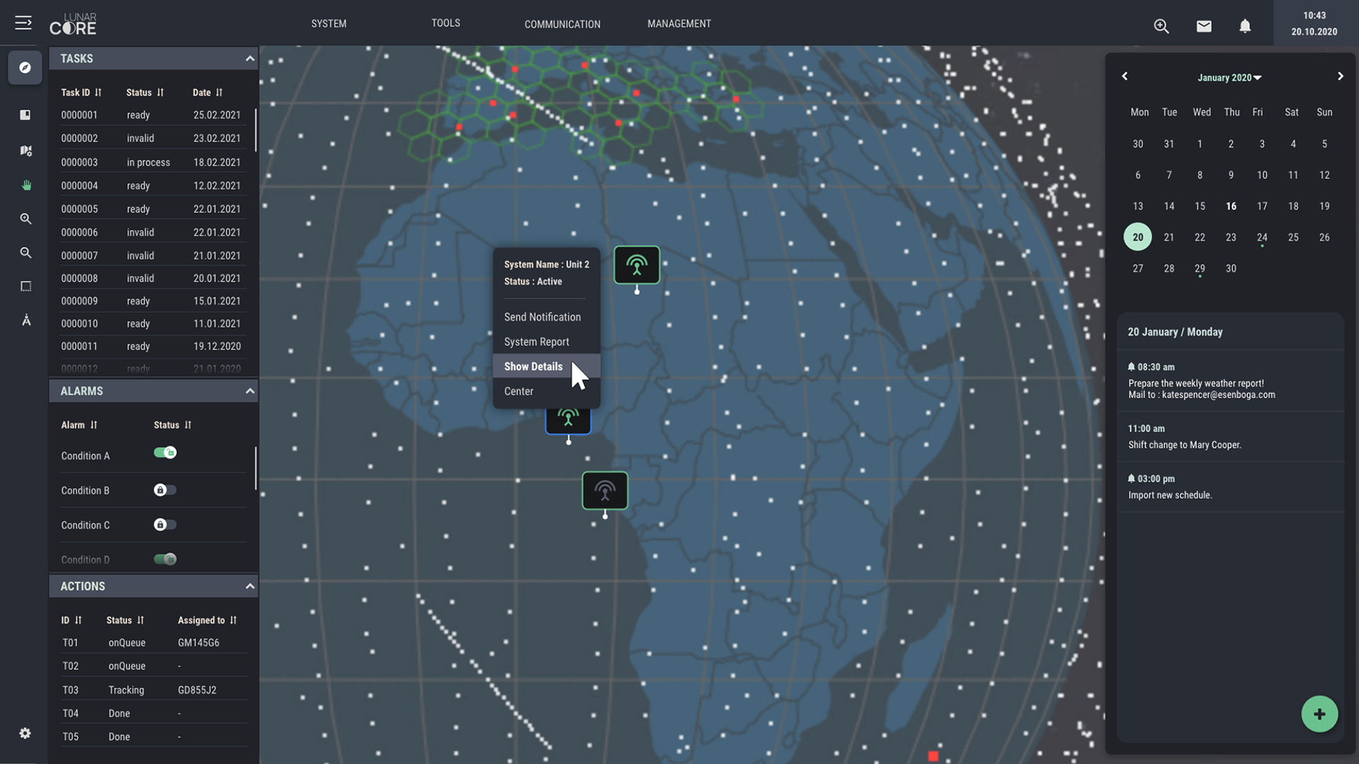Screen dimensions: 1359x764
Task: Toggle Condition B alarm switch
Action: [x=165, y=490]
